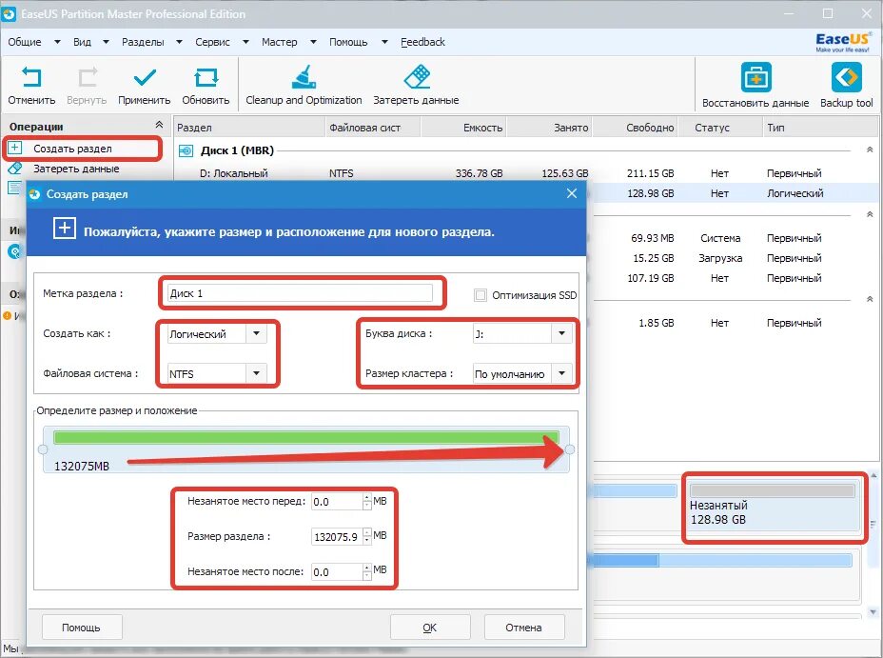Click the green partition size bar
883x658 pixels.
[x=306, y=437]
